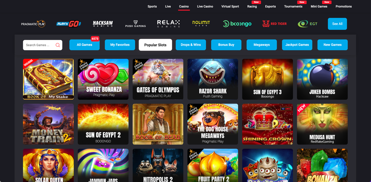
Task: Filter by Bonus Buy games
Action: click(x=226, y=45)
